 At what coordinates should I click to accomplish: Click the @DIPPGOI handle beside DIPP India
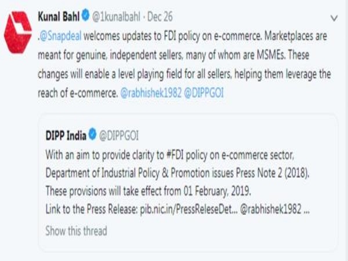coord(118,136)
